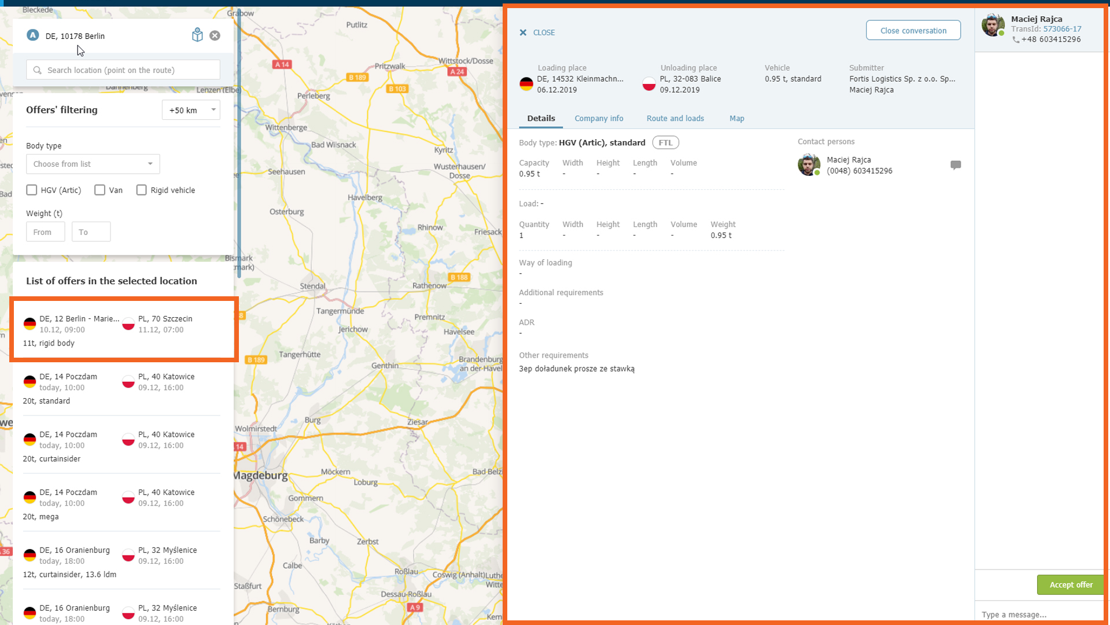1110x625 pixels.
Task: Click the A 14 road marker near Pritzwalk
Action: tap(282, 64)
